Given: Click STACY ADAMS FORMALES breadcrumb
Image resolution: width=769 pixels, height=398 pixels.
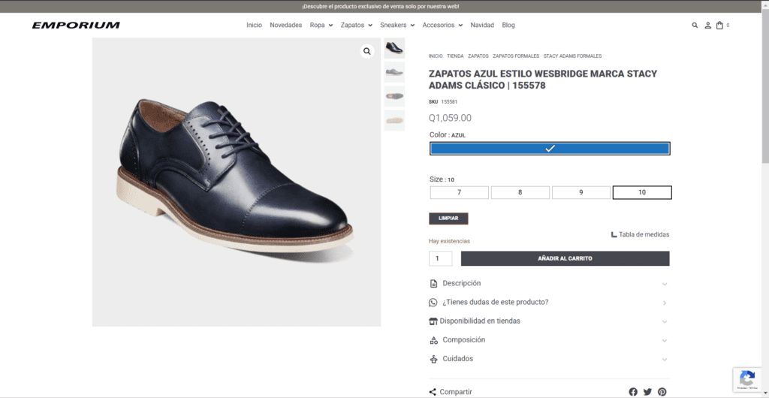Looking at the screenshot, I should click(572, 56).
